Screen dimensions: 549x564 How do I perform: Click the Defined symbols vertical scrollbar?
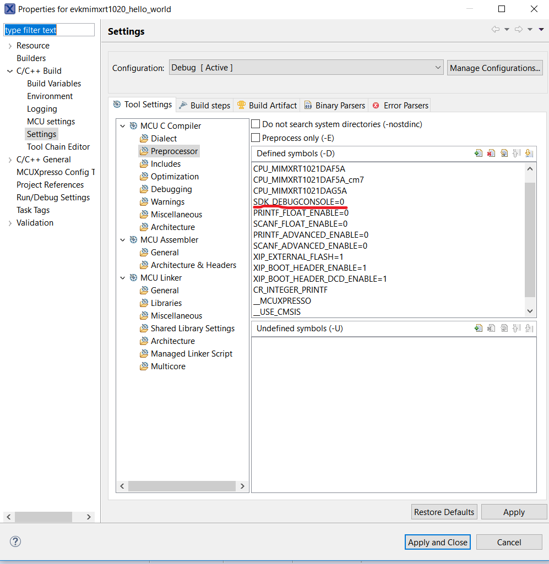coord(530,239)
